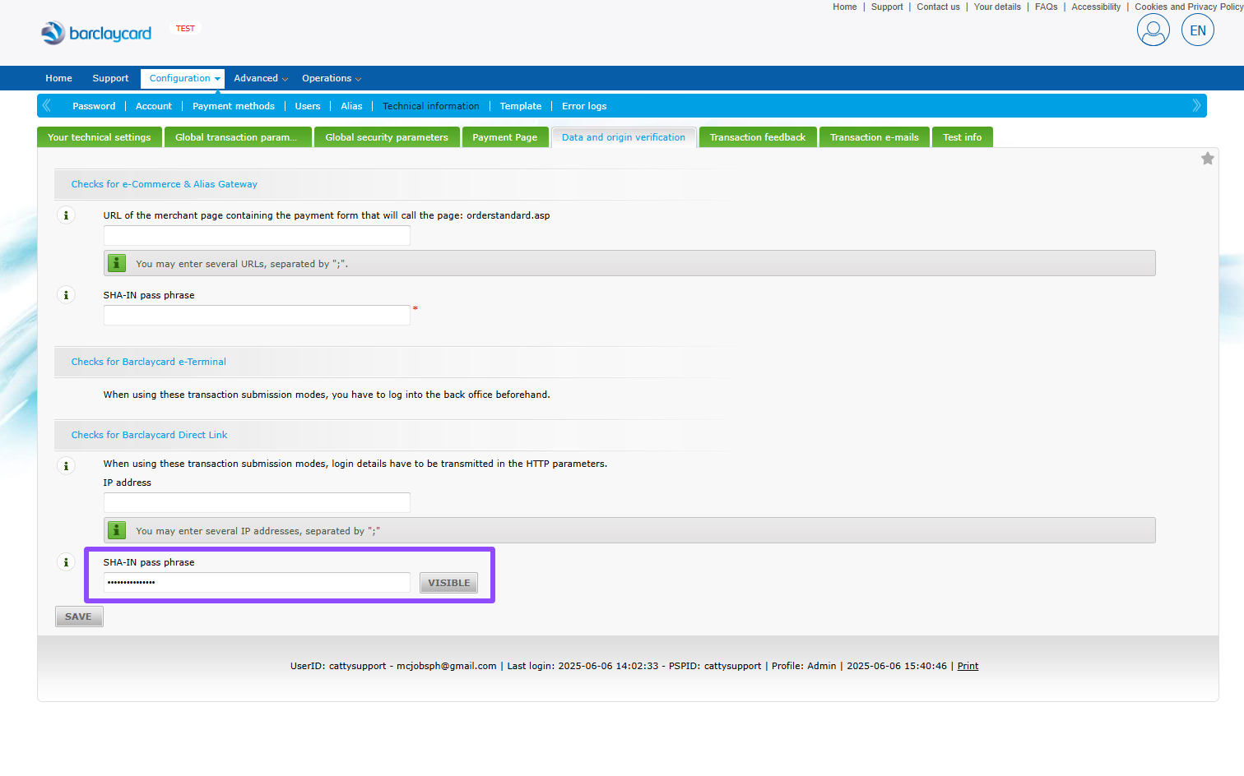Open the Error logs submenu item
1244x776 pixels.
coord(584,106)
